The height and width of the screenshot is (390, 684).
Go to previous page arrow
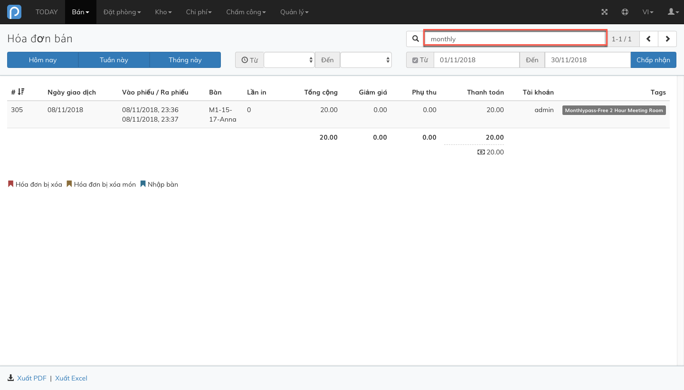tap(648, 39)
